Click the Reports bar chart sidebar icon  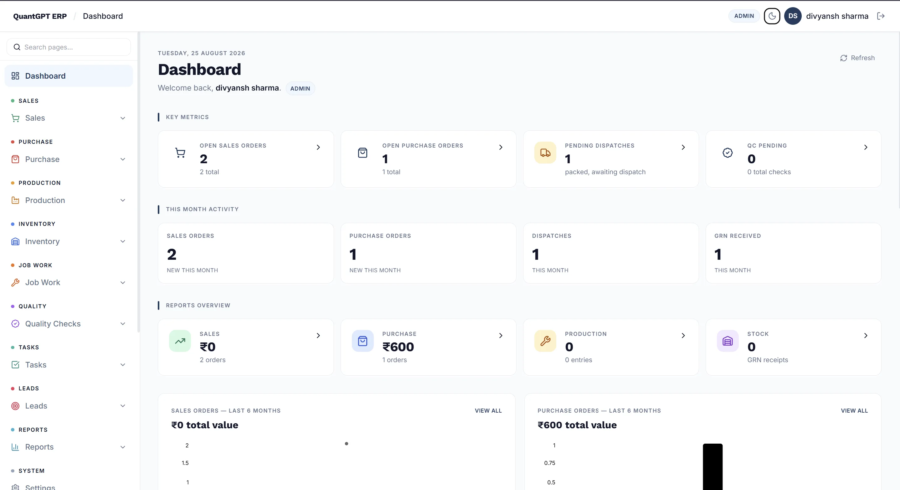click(x=15, y=447)
